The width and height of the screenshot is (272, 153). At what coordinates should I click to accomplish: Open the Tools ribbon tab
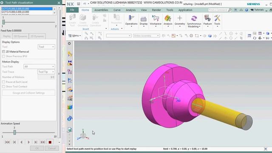point(170,10)
